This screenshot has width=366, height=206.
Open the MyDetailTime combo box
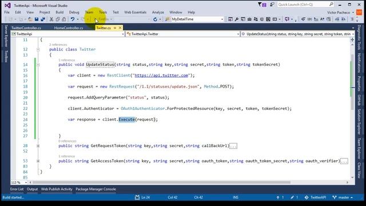pyautogui.click(x=197, y=19)
